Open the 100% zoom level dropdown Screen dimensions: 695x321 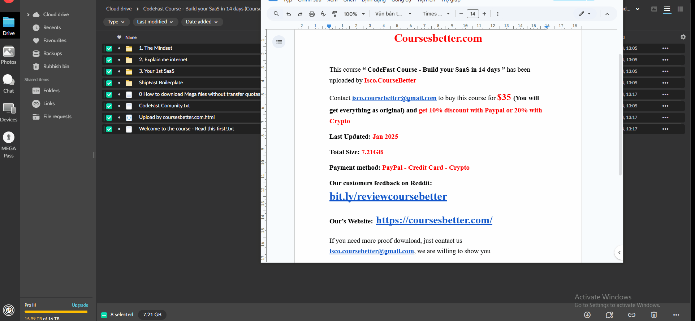point(354,14)
